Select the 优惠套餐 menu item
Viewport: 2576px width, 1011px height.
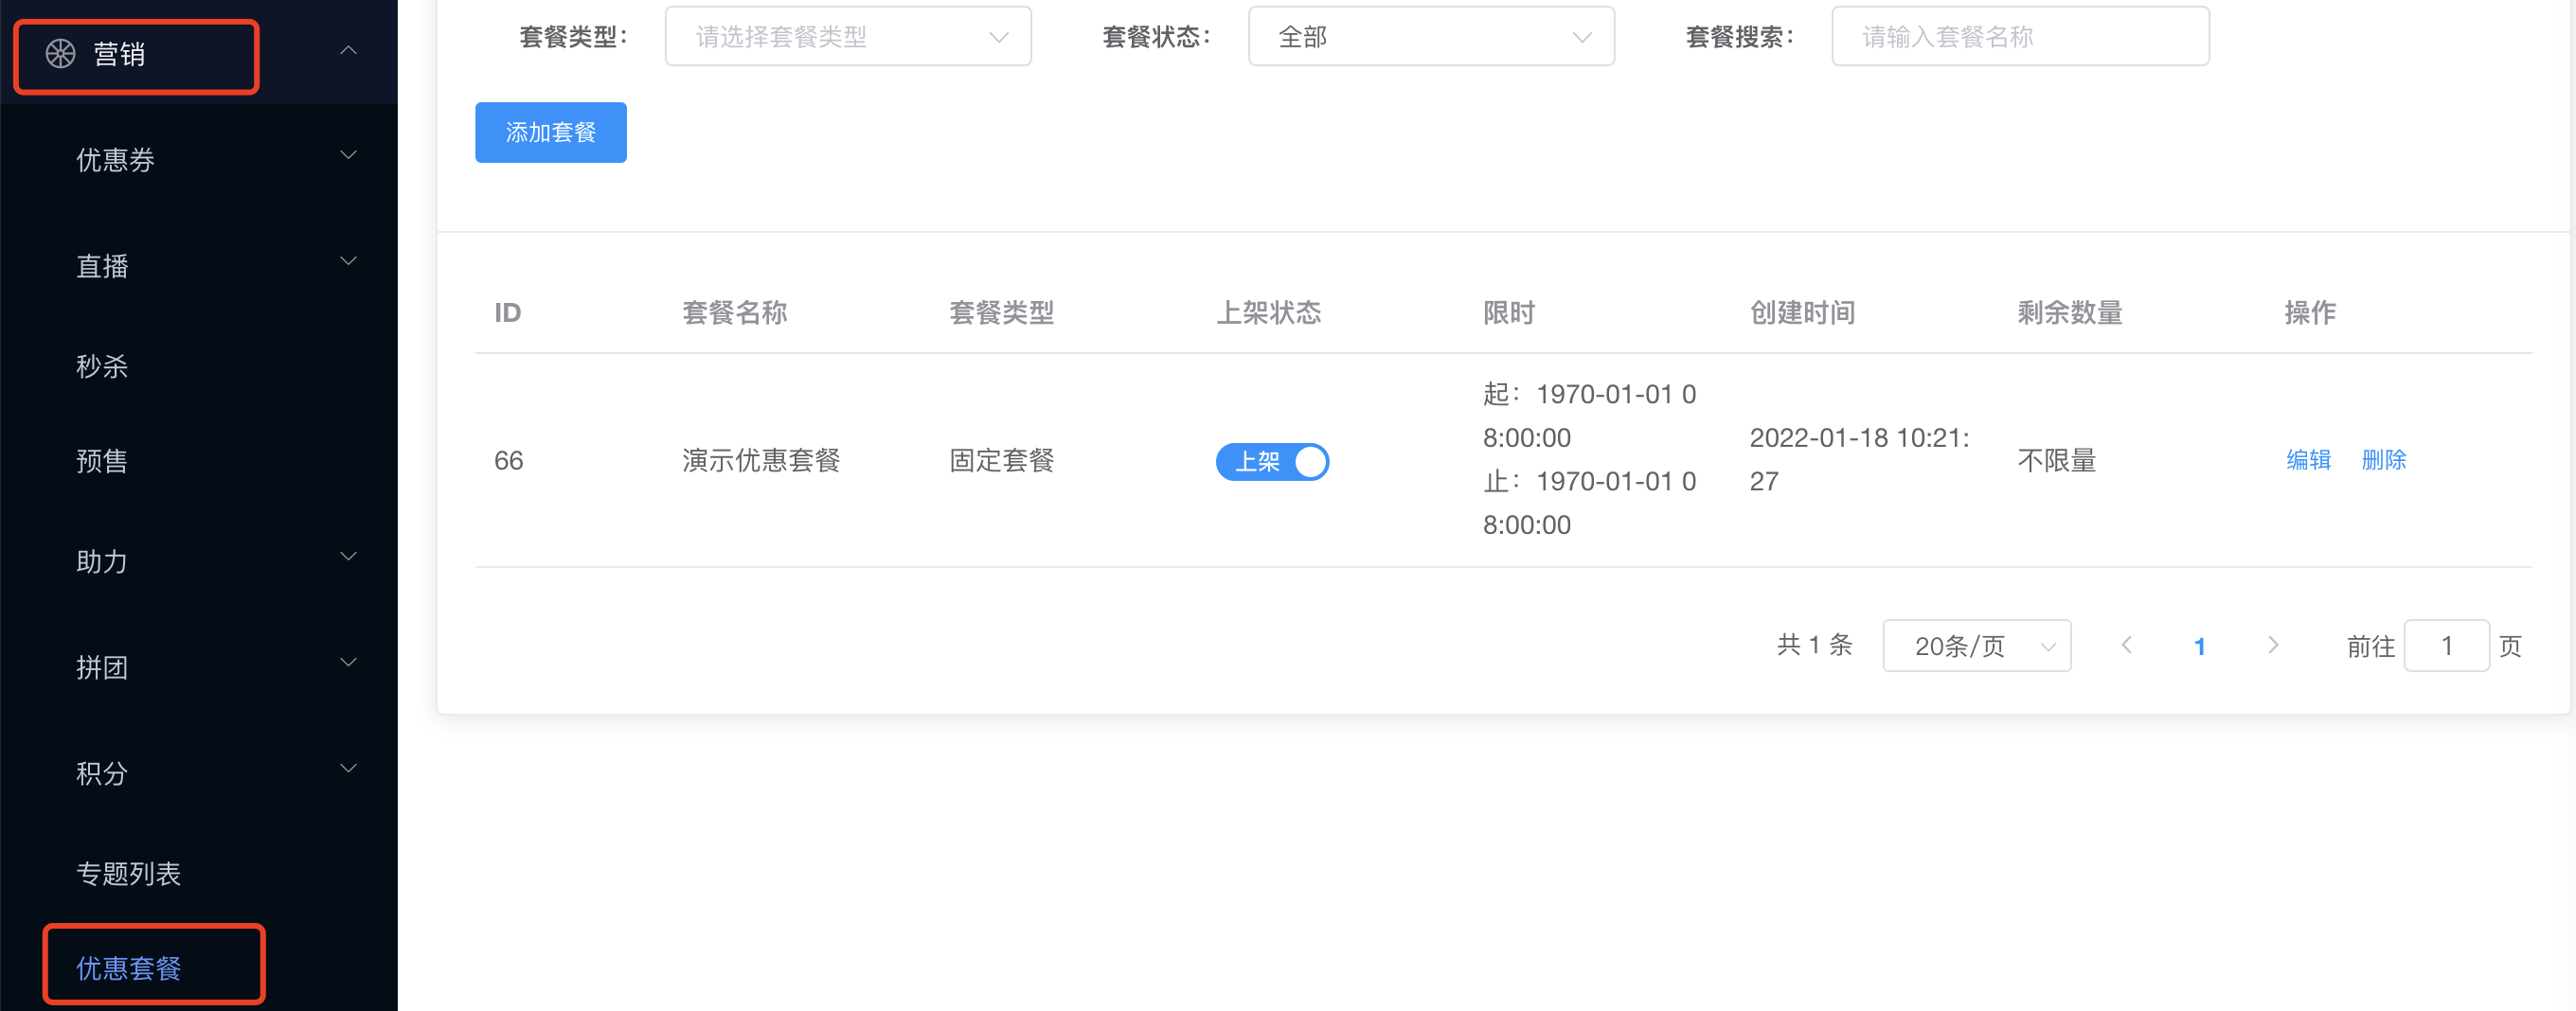[128, 968]
